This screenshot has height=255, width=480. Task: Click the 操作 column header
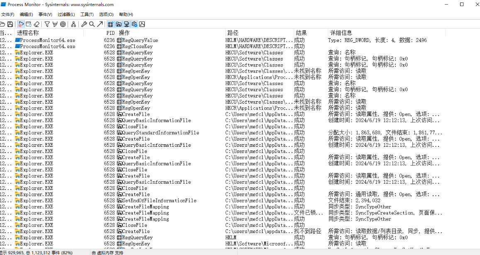[171, 33]
